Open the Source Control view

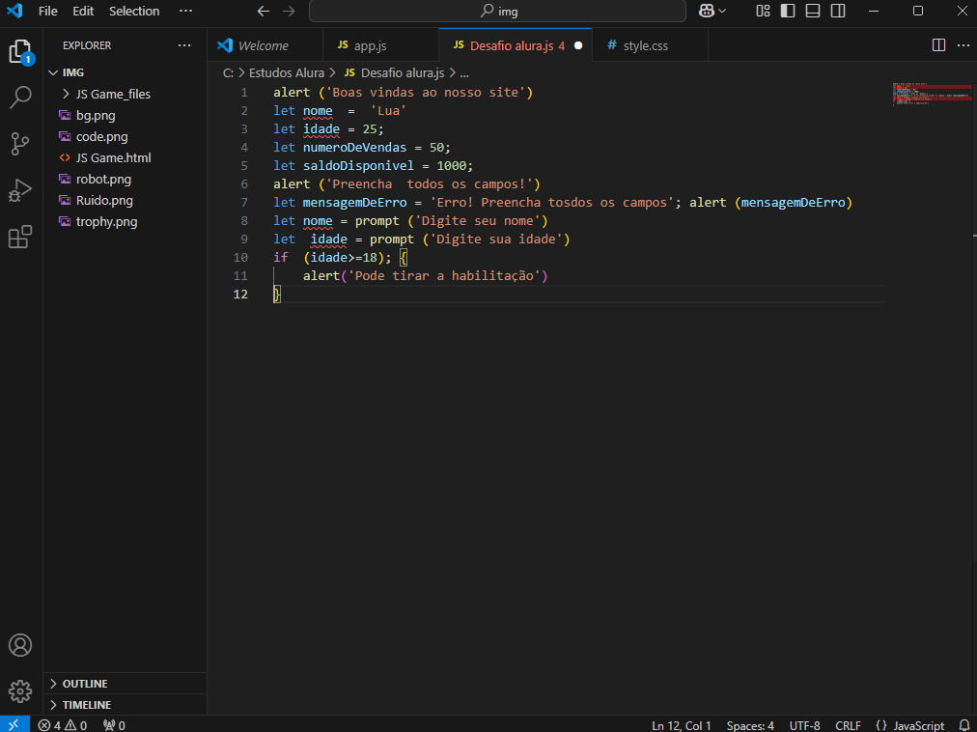[20, 144]
